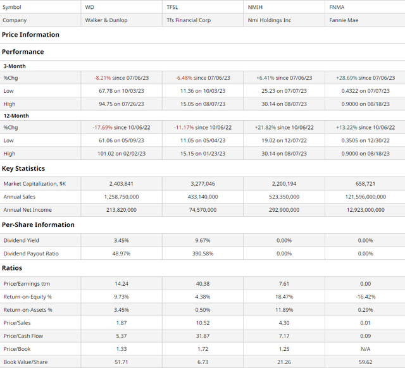Select TFSL payout ratio 390.58%

click(202, 254)
